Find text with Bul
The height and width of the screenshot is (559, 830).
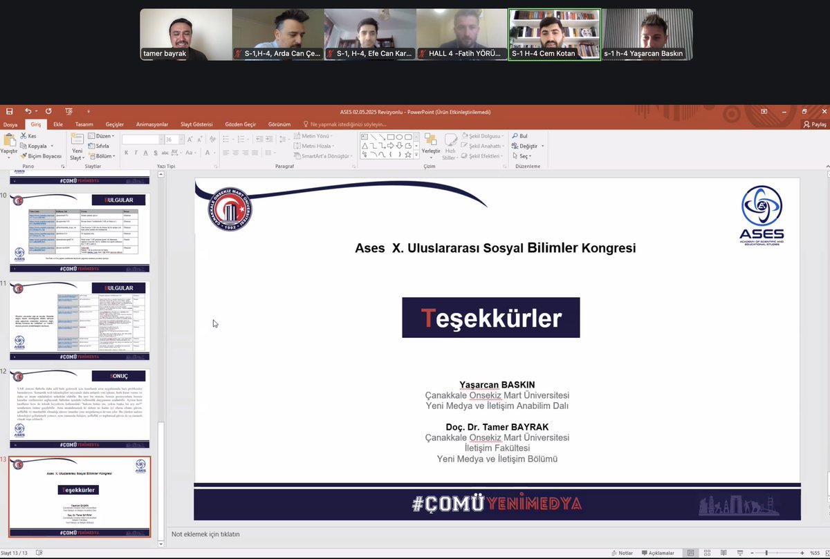coord(519,136)
